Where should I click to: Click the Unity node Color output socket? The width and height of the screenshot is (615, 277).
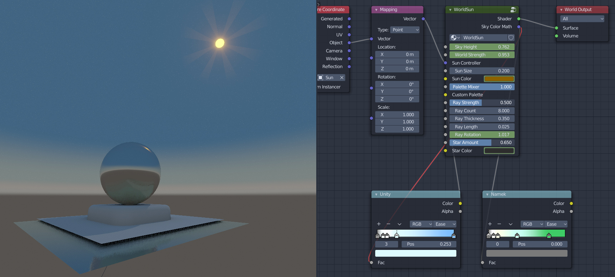(460, 204)
